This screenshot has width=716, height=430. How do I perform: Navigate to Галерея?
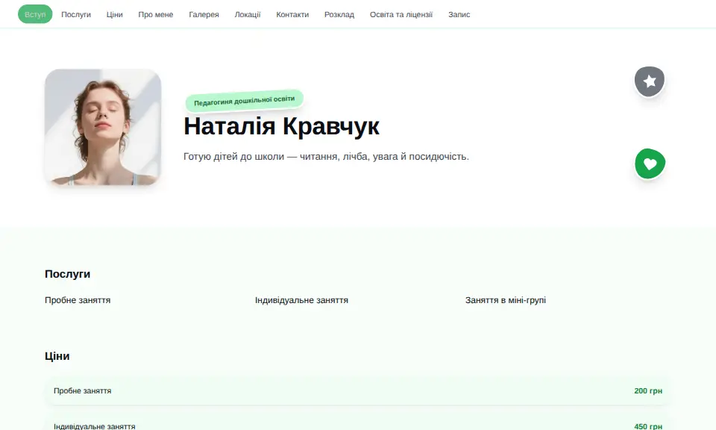pyautogui.click(x=204, y=15)
